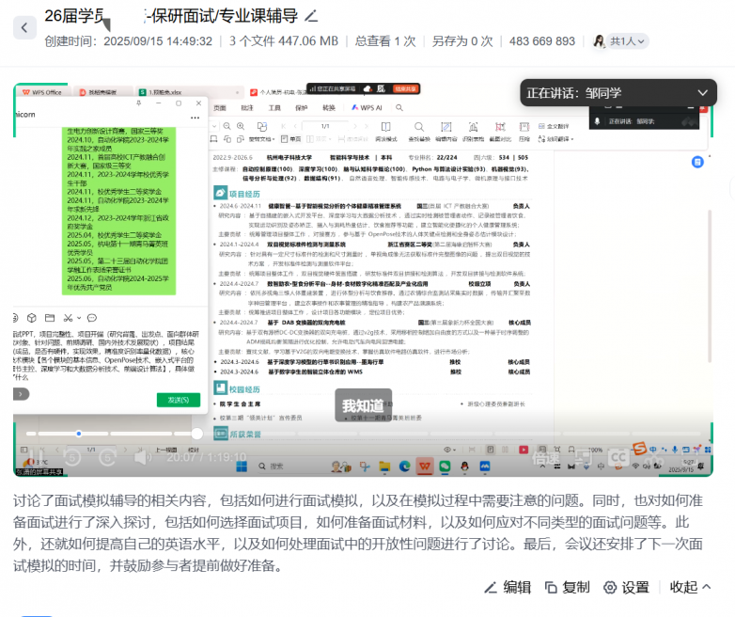Click the back arrow button
This screenshot has width=735, height=617.
[23, 27]
